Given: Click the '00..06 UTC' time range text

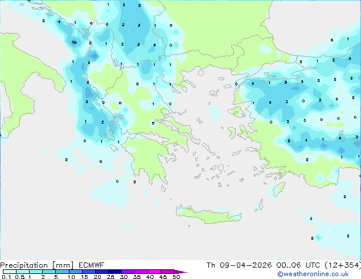Looking at the screenshot, I should pos(298,265).
